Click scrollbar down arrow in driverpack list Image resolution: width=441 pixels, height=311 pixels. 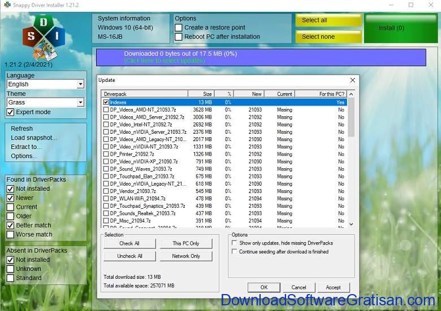[351, 224]
